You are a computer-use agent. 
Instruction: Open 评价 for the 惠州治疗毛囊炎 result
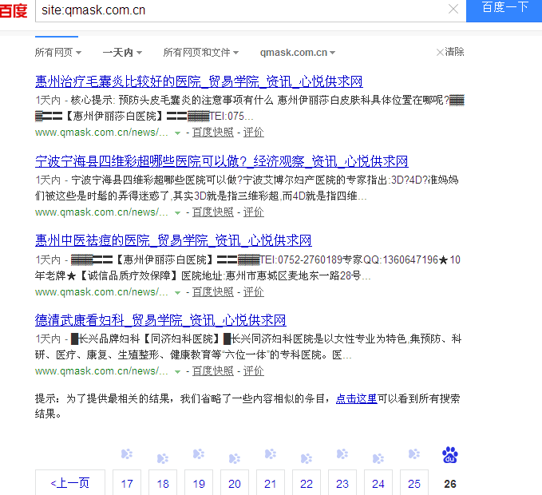[x=253, y=133]
